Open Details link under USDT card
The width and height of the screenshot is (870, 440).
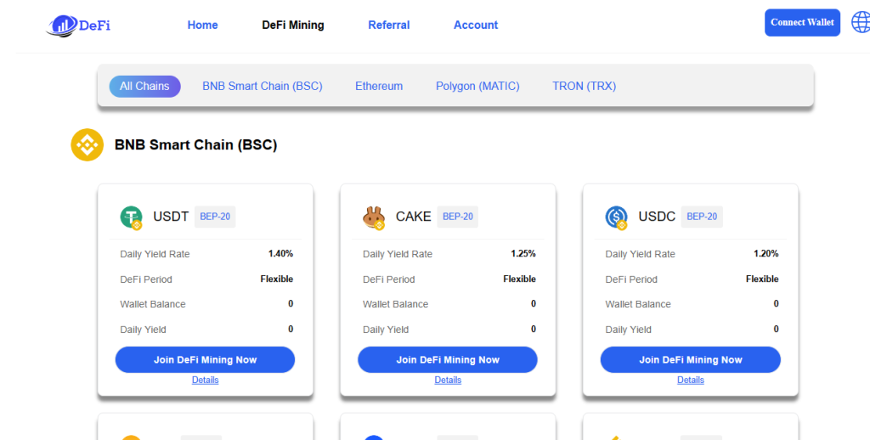(206, 380)
